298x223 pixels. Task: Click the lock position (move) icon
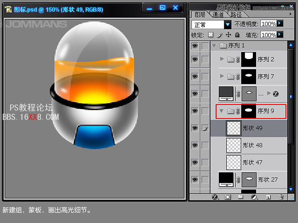228,35
